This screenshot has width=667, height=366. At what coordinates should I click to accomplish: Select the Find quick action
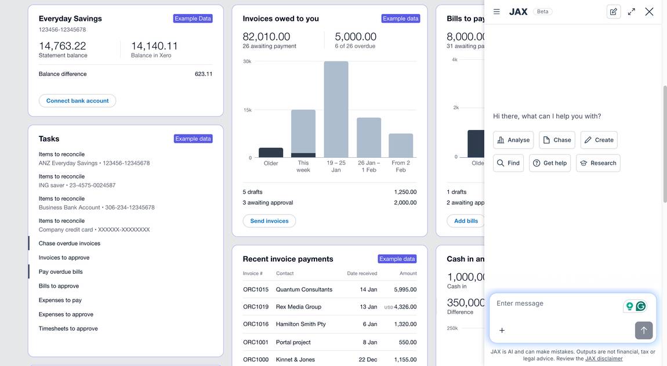pyautogui.click(x=508, y=163)
